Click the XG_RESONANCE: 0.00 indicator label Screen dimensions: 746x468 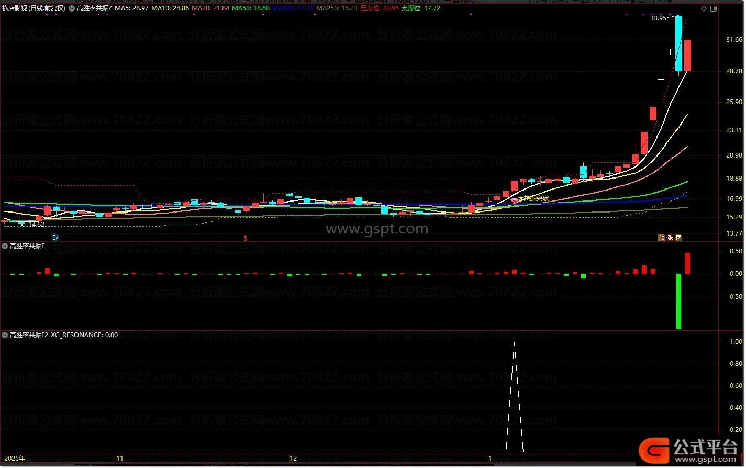(84, 335)
